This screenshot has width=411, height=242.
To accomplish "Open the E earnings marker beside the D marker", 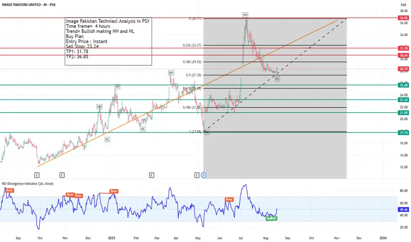I will click(197, 175).
